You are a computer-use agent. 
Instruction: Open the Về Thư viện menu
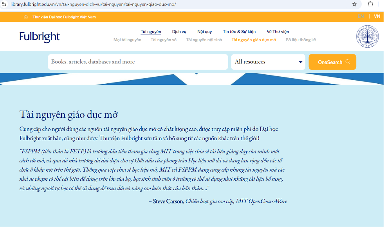pyautogui.click(x=278, y=32)
